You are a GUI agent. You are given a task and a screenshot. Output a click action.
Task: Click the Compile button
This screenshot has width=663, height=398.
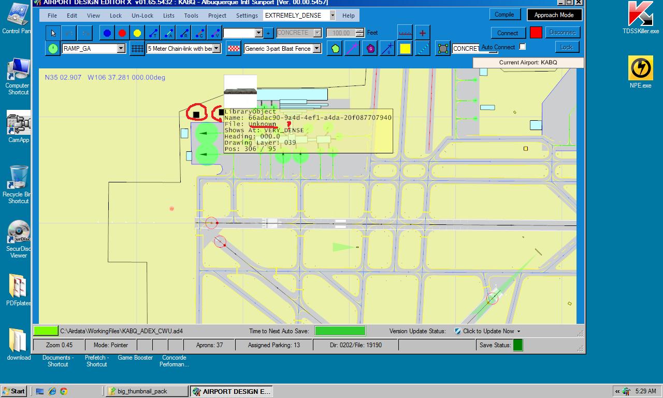click(504, 15)
